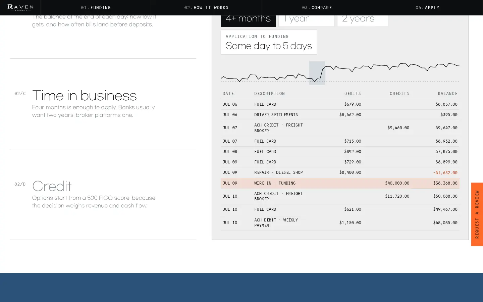Screen dimensions: 483x302
Task: Select the Credit section heading
Action: pyautogui.click(x=52, y=186)
